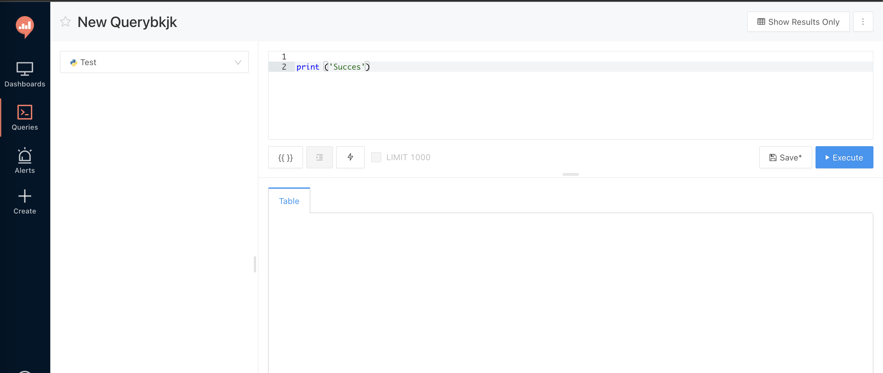Viewport: 883px width, 373px height.
Task: Click Show Results Only button
Action: [x=798, y=22]
